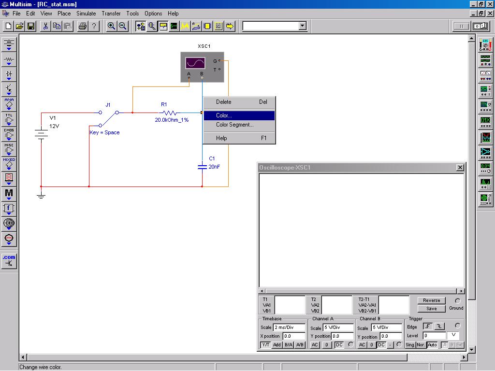Image resolution: width=495 pixels, height=371 pixels.
Task: Select the Logic Converter instrument
Action: pyautogui.click(x=485, y=153)
